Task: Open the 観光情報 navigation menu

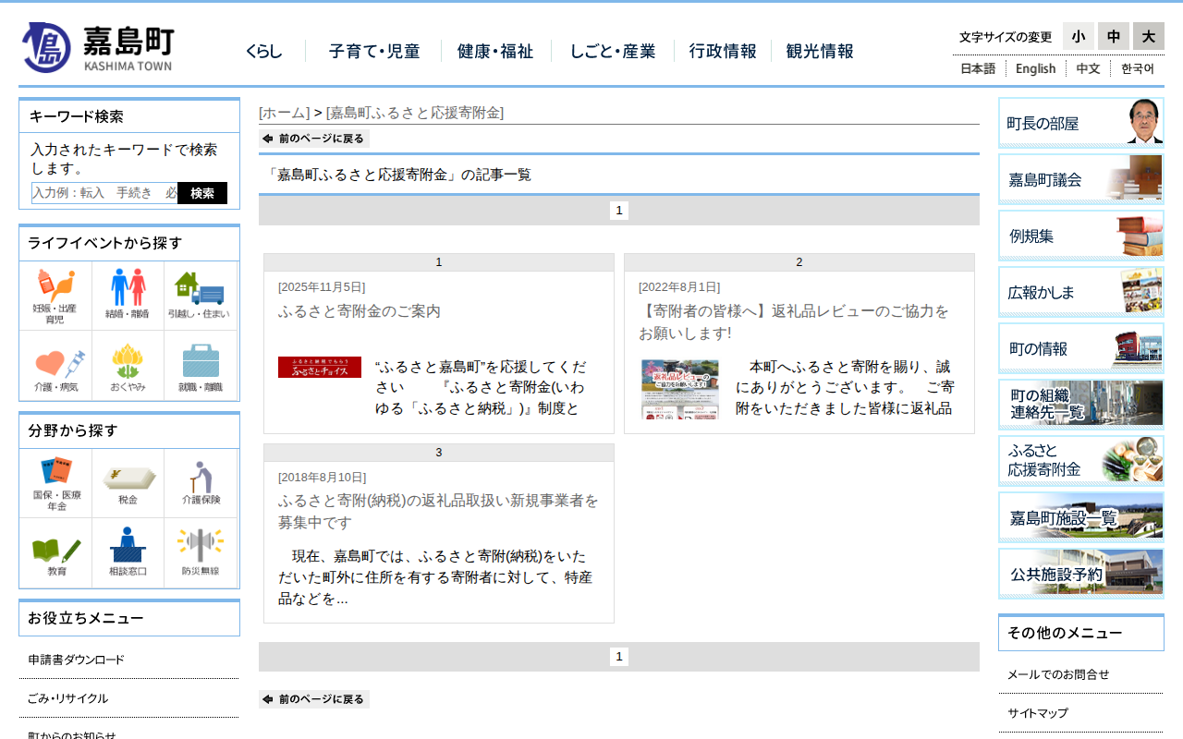Action: (820, 52)
